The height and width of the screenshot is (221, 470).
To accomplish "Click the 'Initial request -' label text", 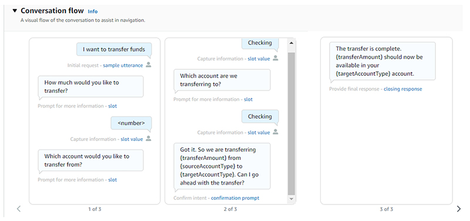I will click(x=85, y=65).
